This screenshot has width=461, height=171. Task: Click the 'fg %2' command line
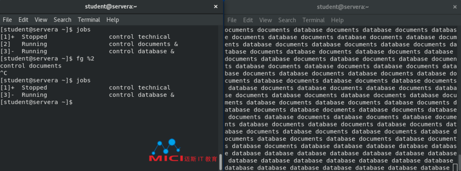47,58
